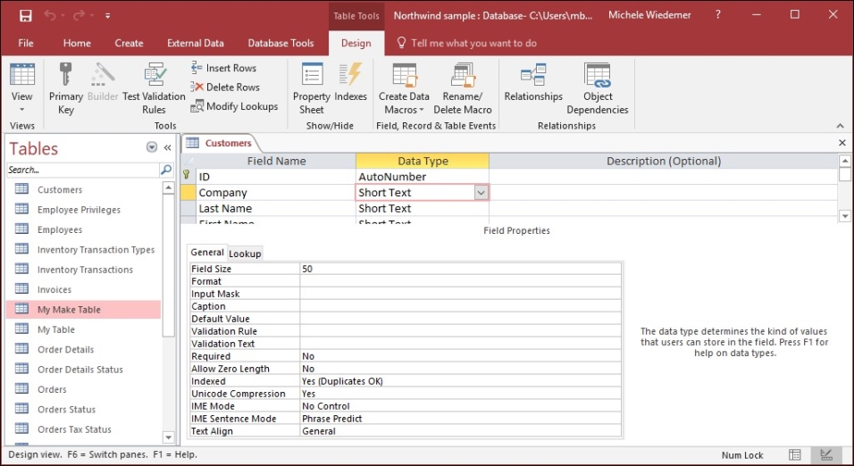Click the Redo arrow in quick access

point(80,16)
